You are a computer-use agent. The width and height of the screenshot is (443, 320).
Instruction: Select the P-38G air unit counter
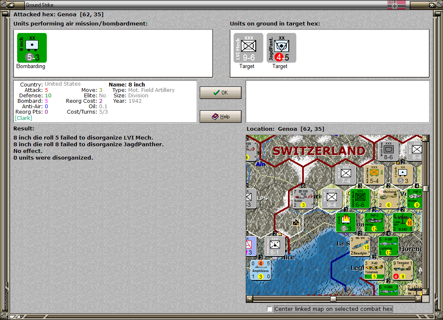pos(389,290)
